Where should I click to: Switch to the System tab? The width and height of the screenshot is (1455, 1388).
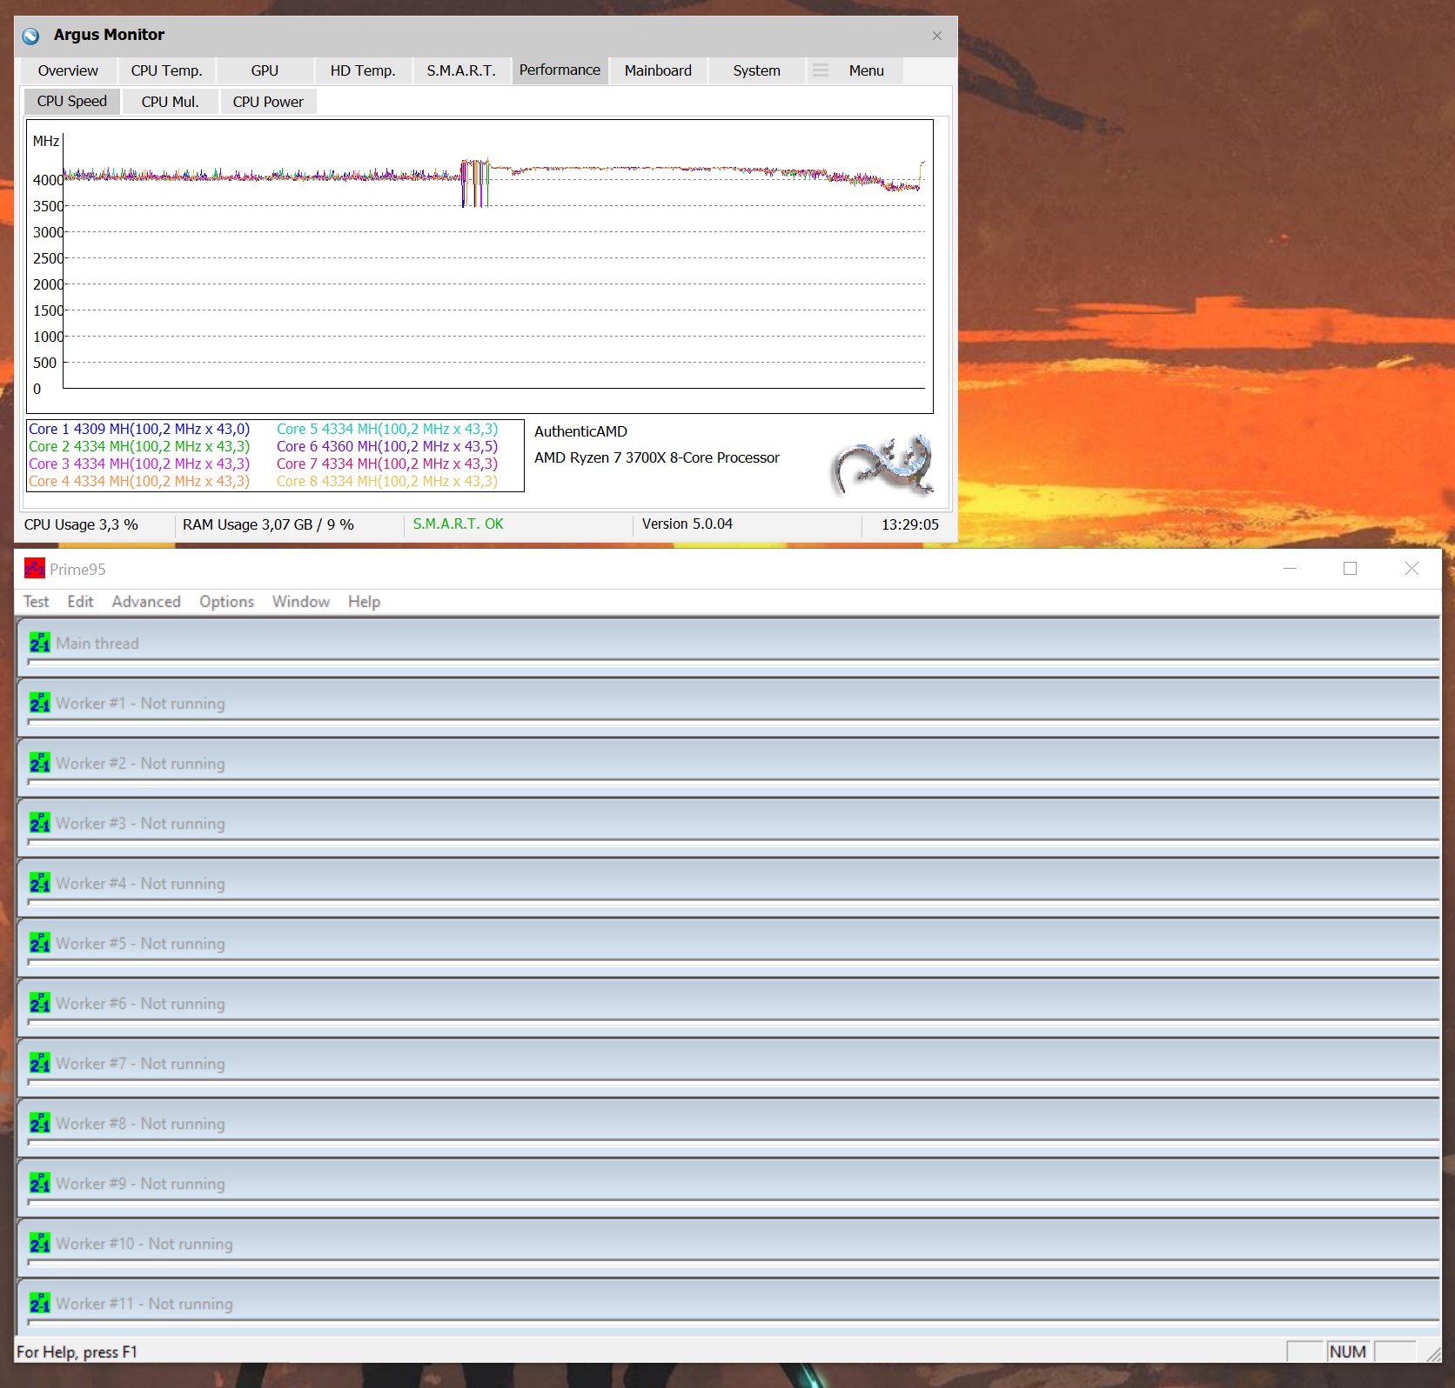click(756, 70)
